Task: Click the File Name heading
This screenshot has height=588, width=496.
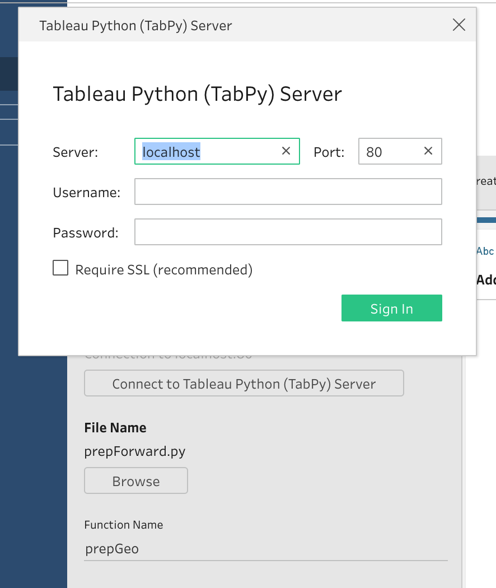Action: pyautogui.click(x=115, y=427)
